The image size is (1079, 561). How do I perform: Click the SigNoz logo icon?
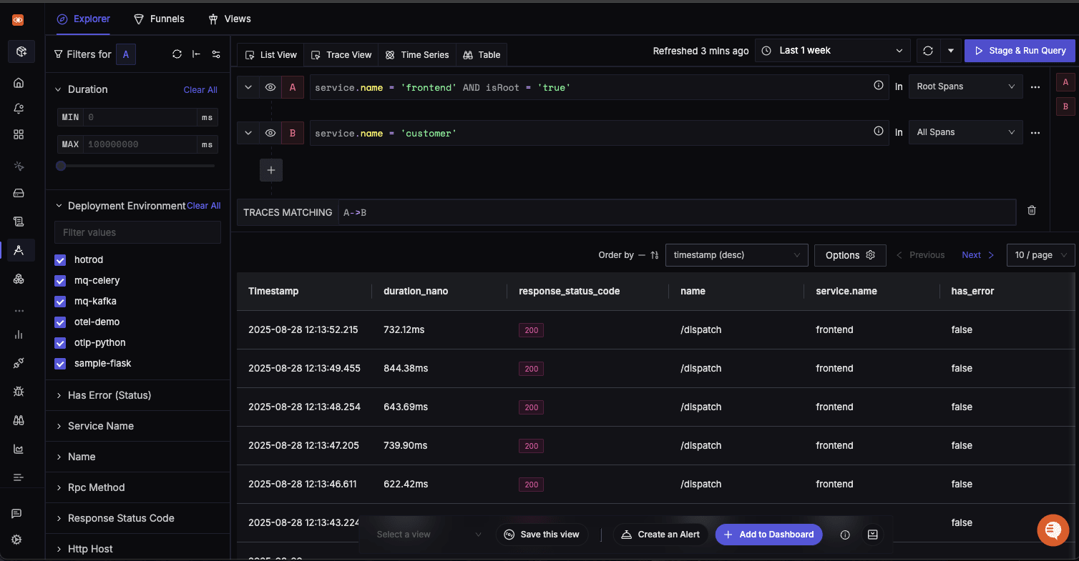(x=19, y=21)
